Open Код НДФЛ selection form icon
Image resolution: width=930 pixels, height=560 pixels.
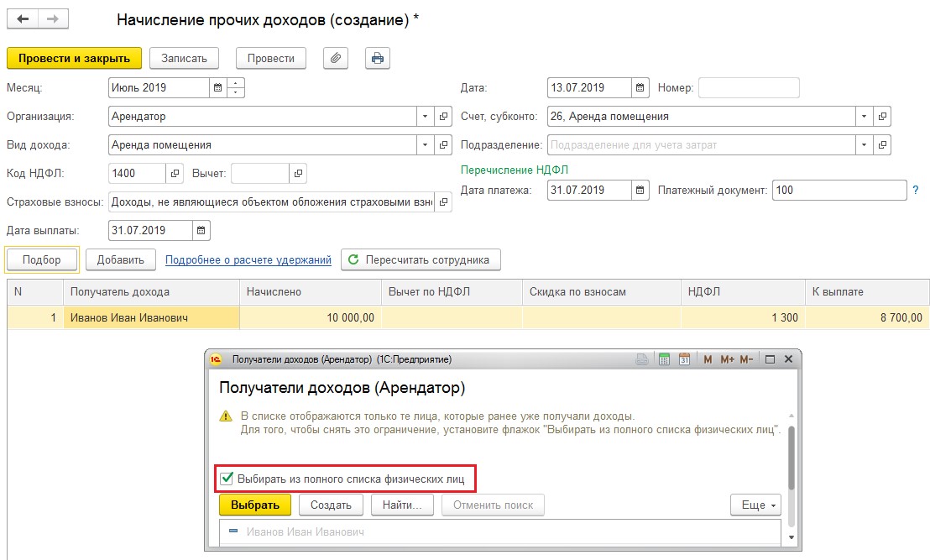tap(175, 174)
